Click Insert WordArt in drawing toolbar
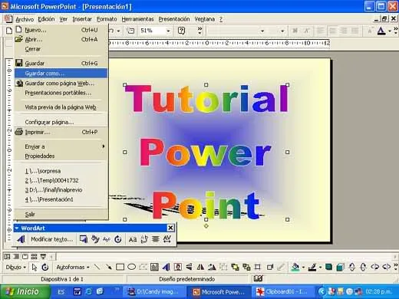 click(x=167, y=268)
